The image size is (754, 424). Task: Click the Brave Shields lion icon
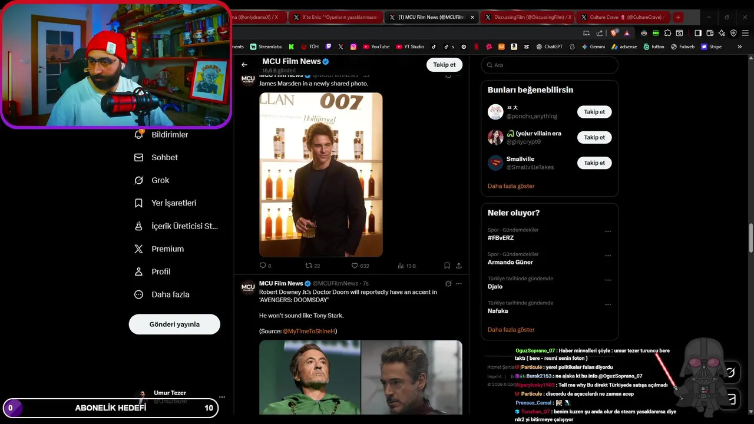(x=614, y=33)
